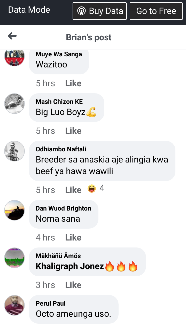
Task: View laughing emoji reactions on Breeder comment
Action: click(96, 189)
